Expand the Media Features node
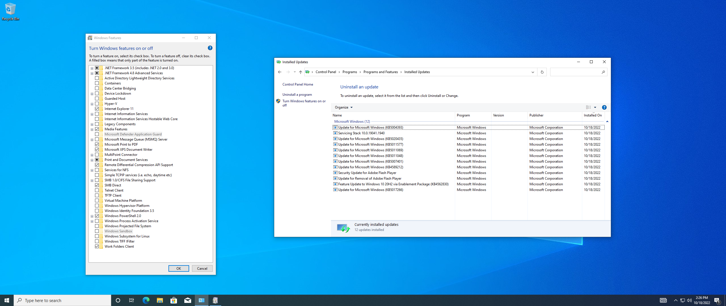726x306 pixels. (92, 129)
